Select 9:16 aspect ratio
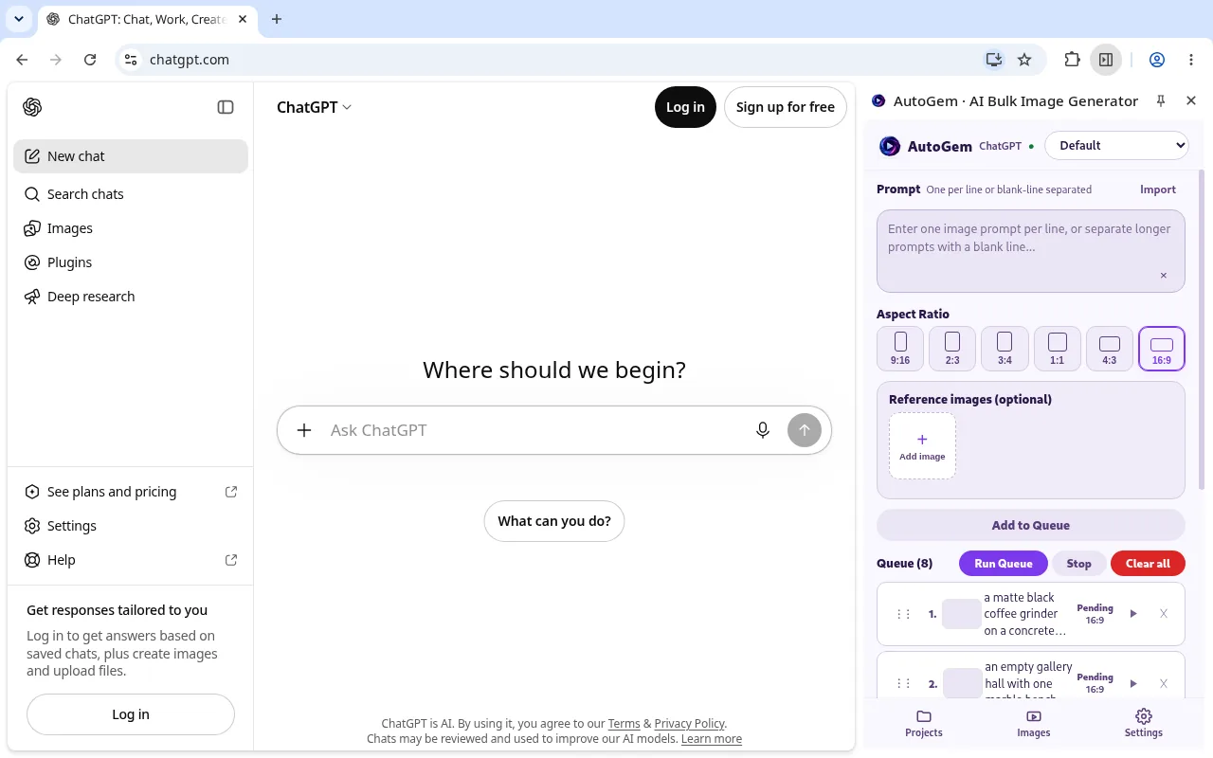 coord(900,349)
